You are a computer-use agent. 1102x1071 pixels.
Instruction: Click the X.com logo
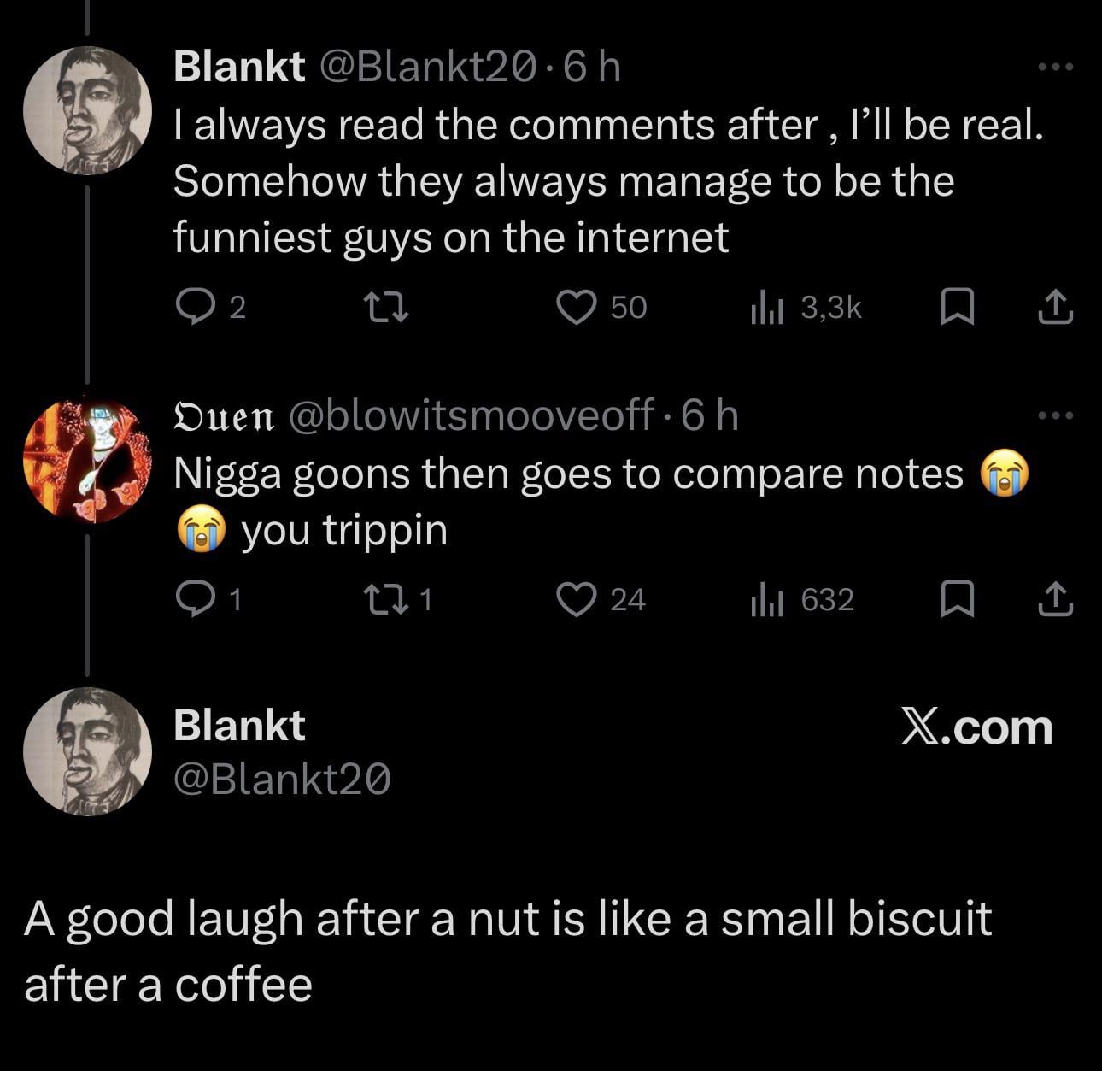[x=976, y=727]
